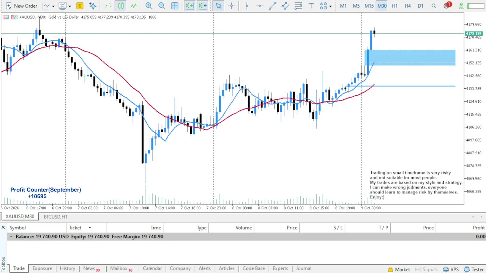Expand the shapes objects dropdown
486x273 pixels.
(x=330, y=6)
